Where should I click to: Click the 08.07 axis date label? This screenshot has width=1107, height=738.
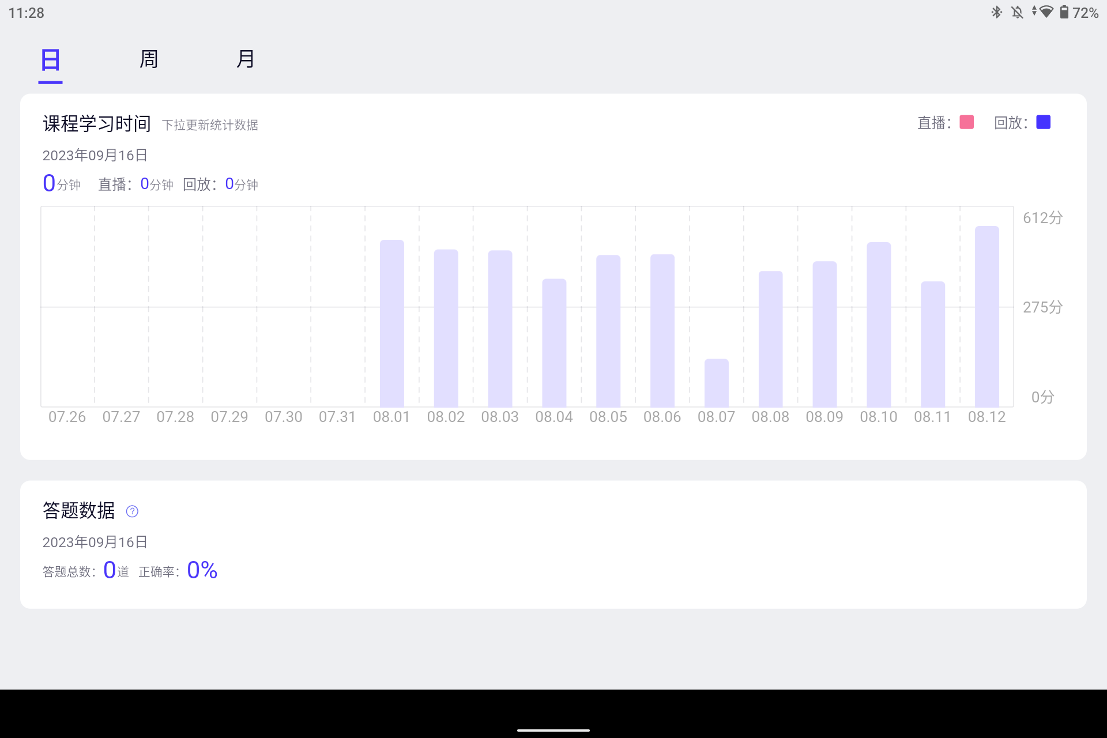click(x=716, y=417)
